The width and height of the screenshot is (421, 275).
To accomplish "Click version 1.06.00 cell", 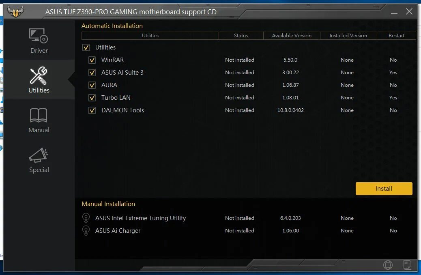I will pyautogui.click(x=290, y=231).
